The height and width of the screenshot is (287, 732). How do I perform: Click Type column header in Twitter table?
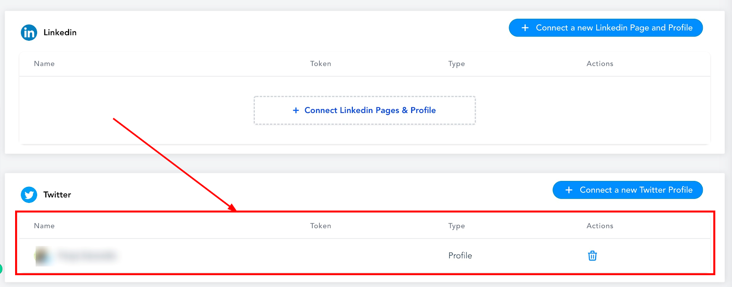[457, 226]
